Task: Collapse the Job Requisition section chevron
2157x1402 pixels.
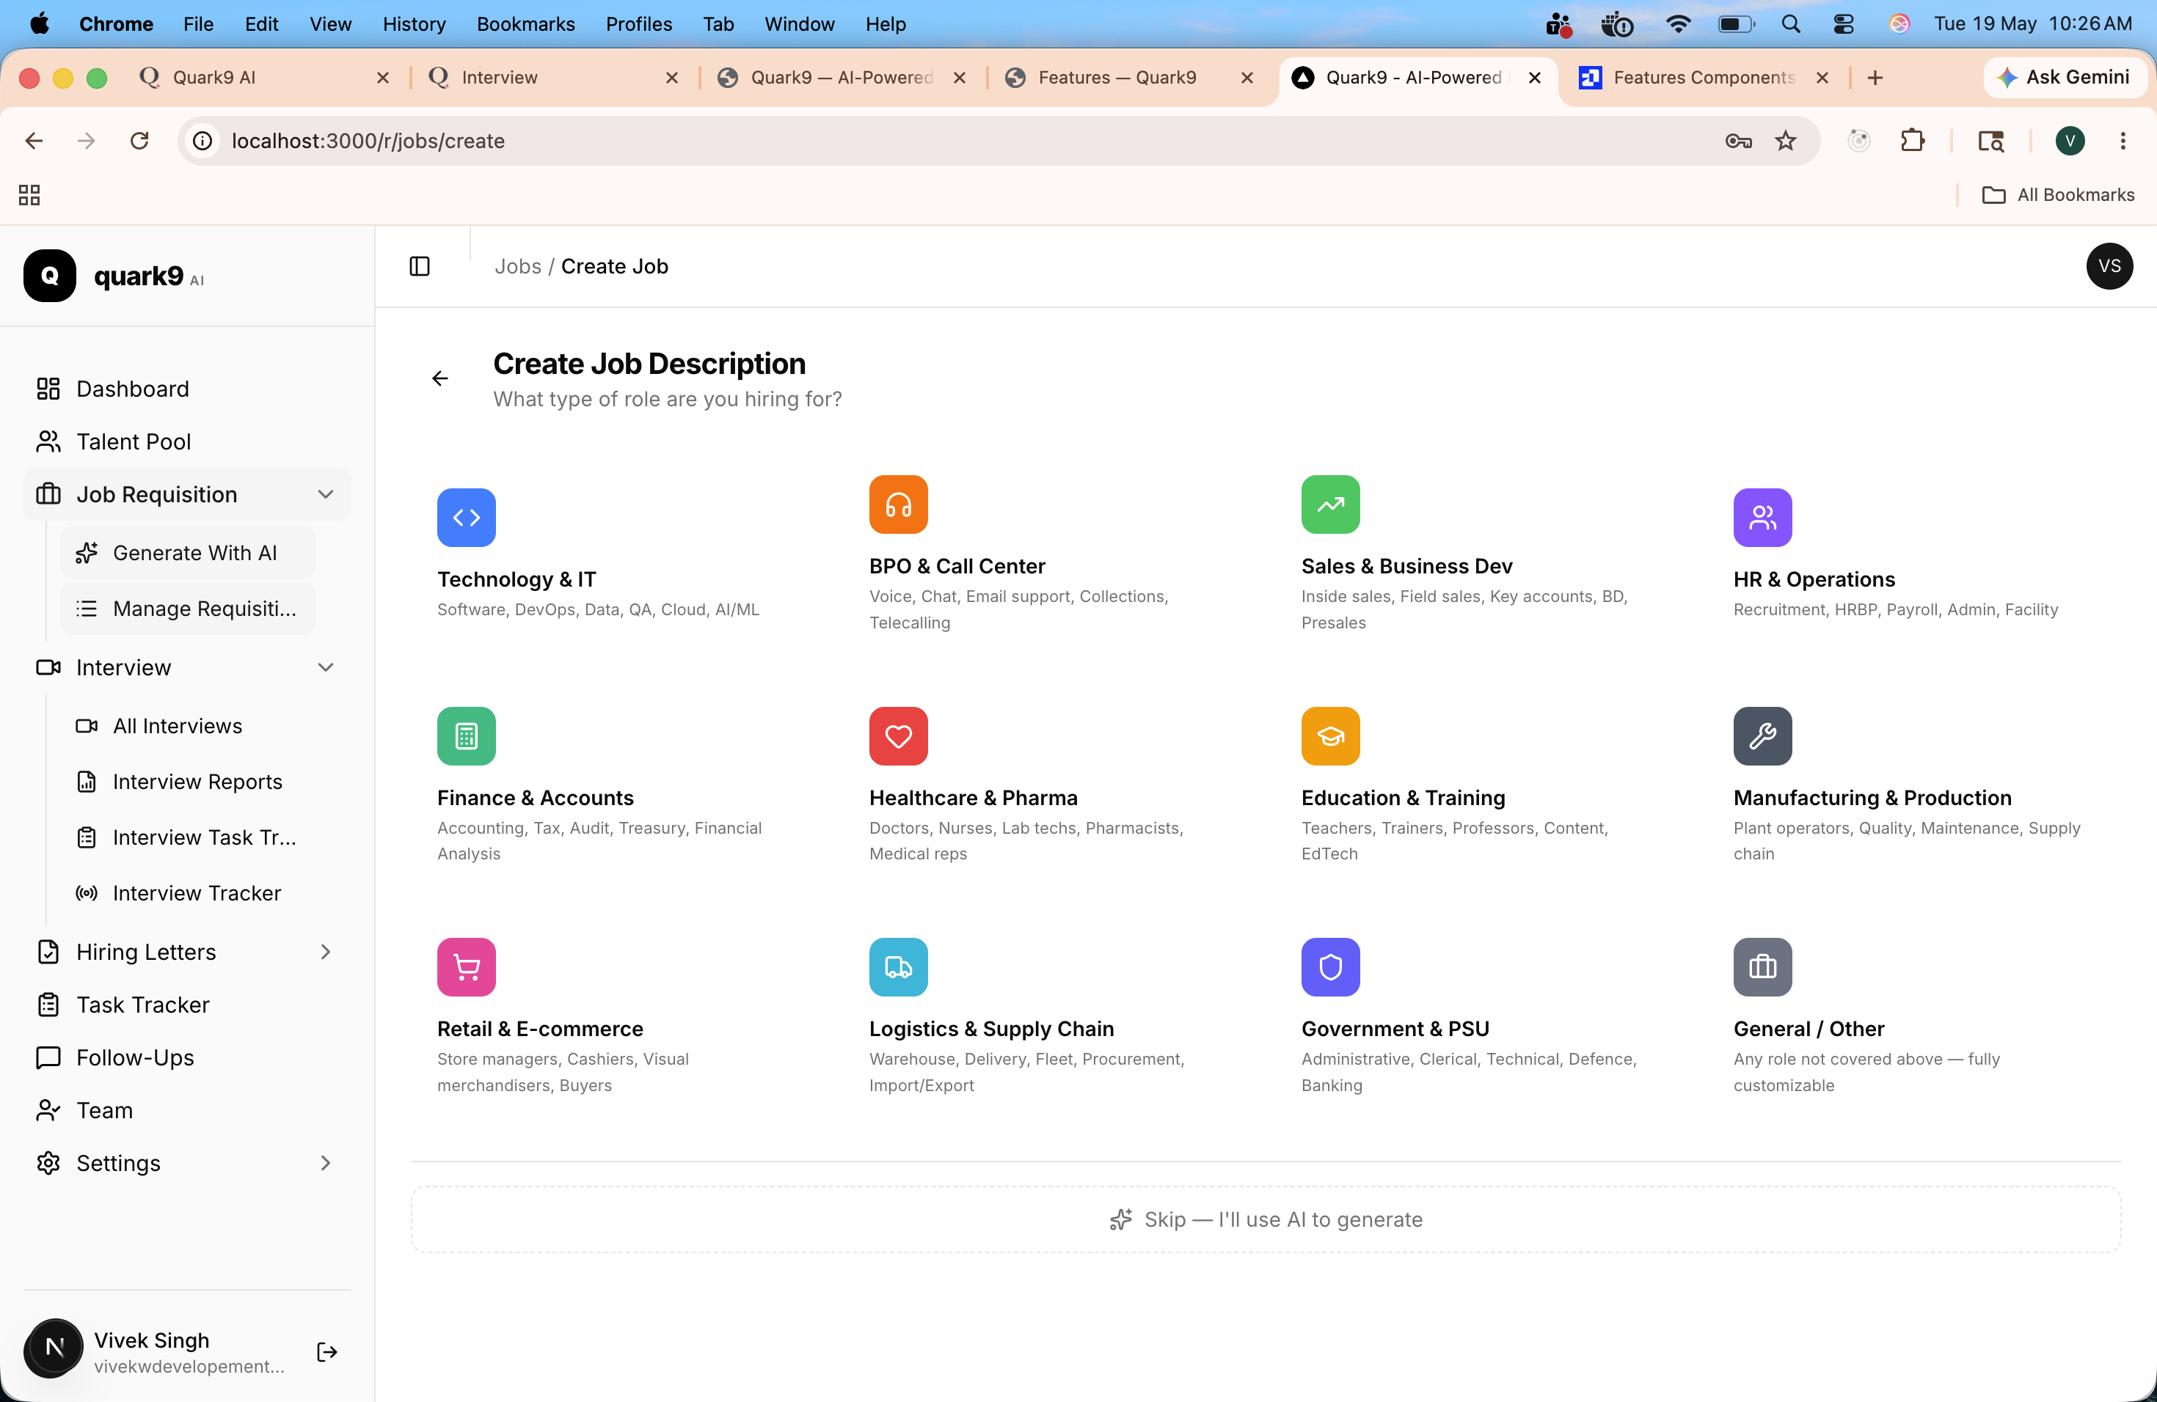Action: coord(325,494)
